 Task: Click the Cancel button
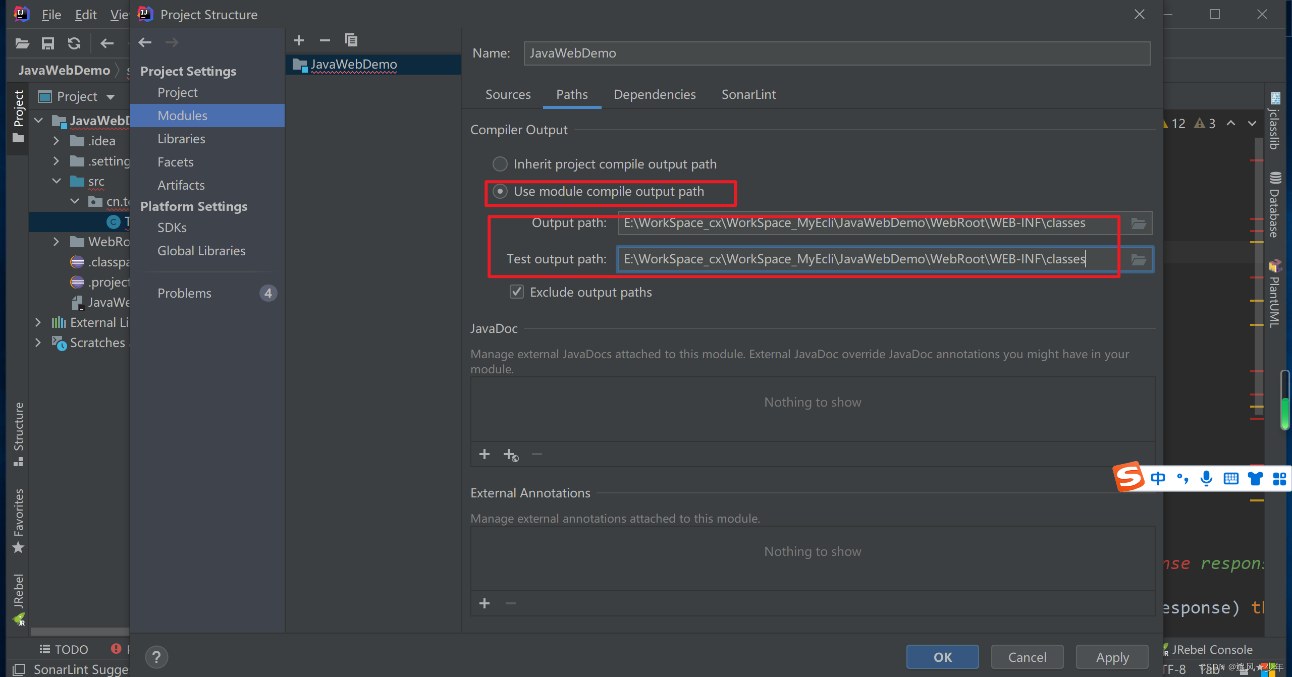(1027, 656)
